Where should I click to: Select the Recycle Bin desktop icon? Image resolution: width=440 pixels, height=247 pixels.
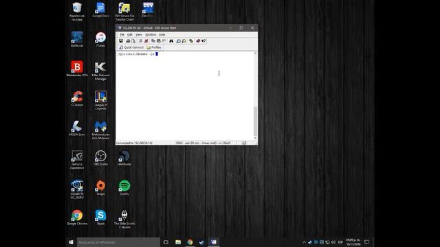click(x=77, y=12)
